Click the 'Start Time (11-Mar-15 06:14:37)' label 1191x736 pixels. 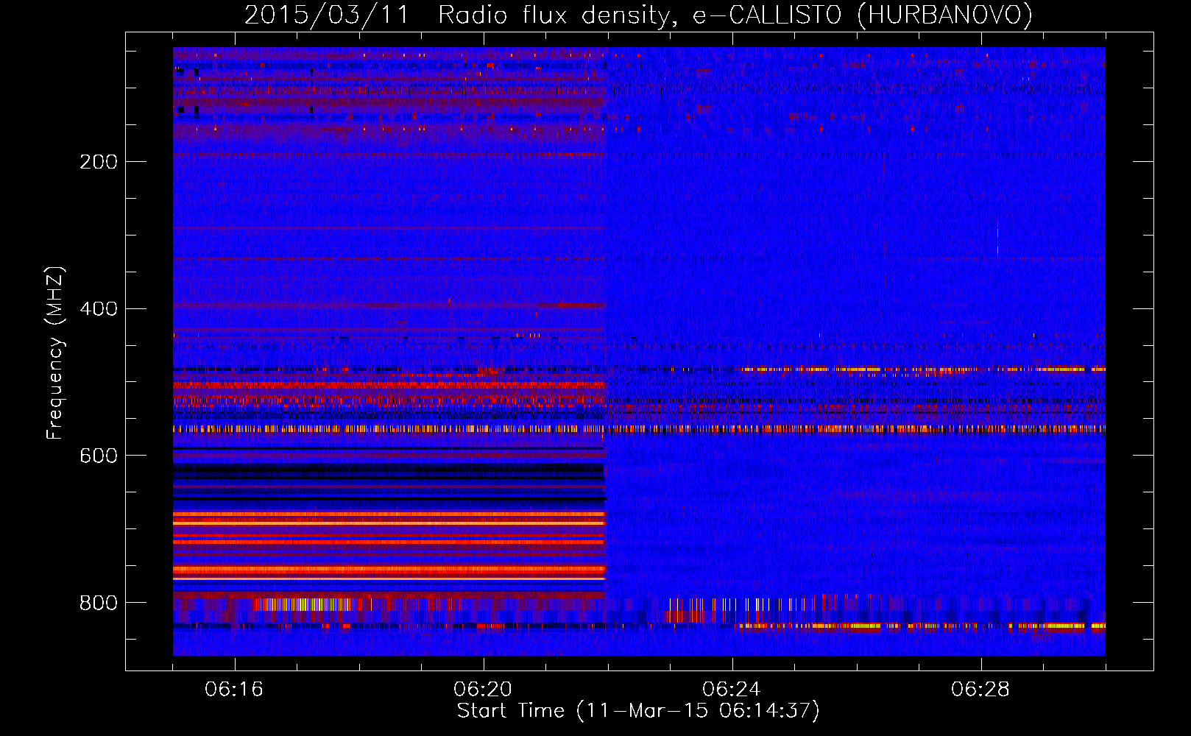638,711
